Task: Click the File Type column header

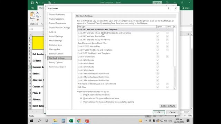Action: pos(117,27)
